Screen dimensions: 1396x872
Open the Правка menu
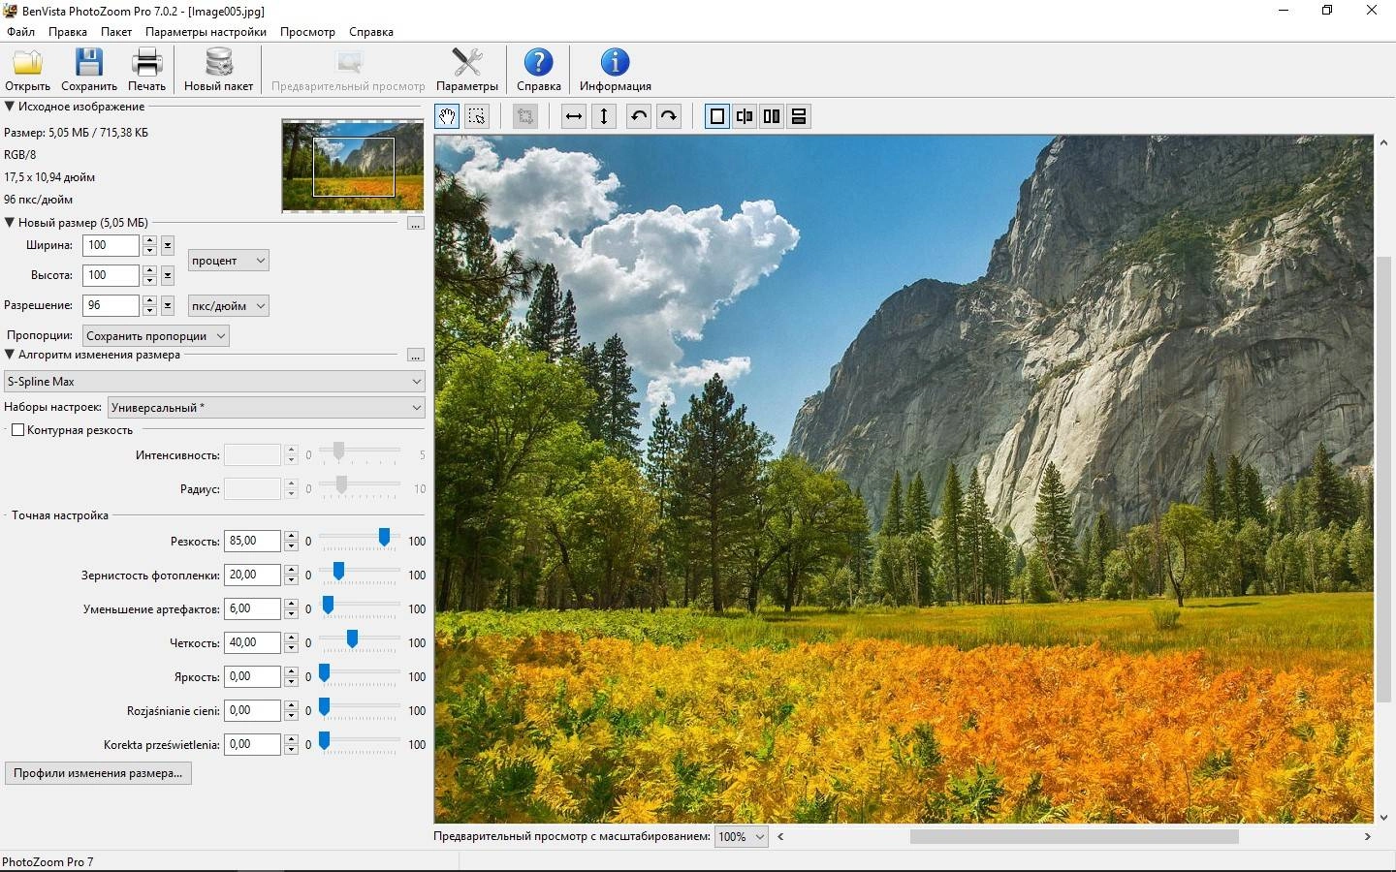click(68, 32)
